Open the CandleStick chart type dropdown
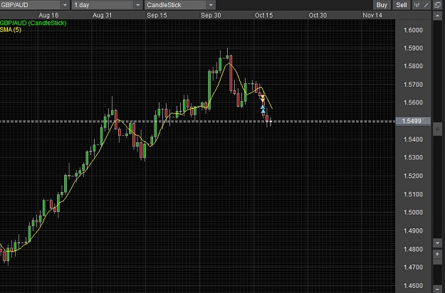The image size is (445, 293). 180,5
